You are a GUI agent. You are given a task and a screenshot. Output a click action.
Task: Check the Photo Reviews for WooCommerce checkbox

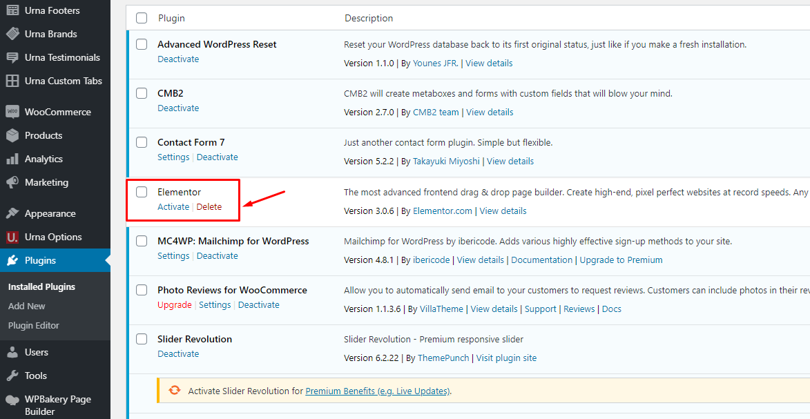(142, 291)
